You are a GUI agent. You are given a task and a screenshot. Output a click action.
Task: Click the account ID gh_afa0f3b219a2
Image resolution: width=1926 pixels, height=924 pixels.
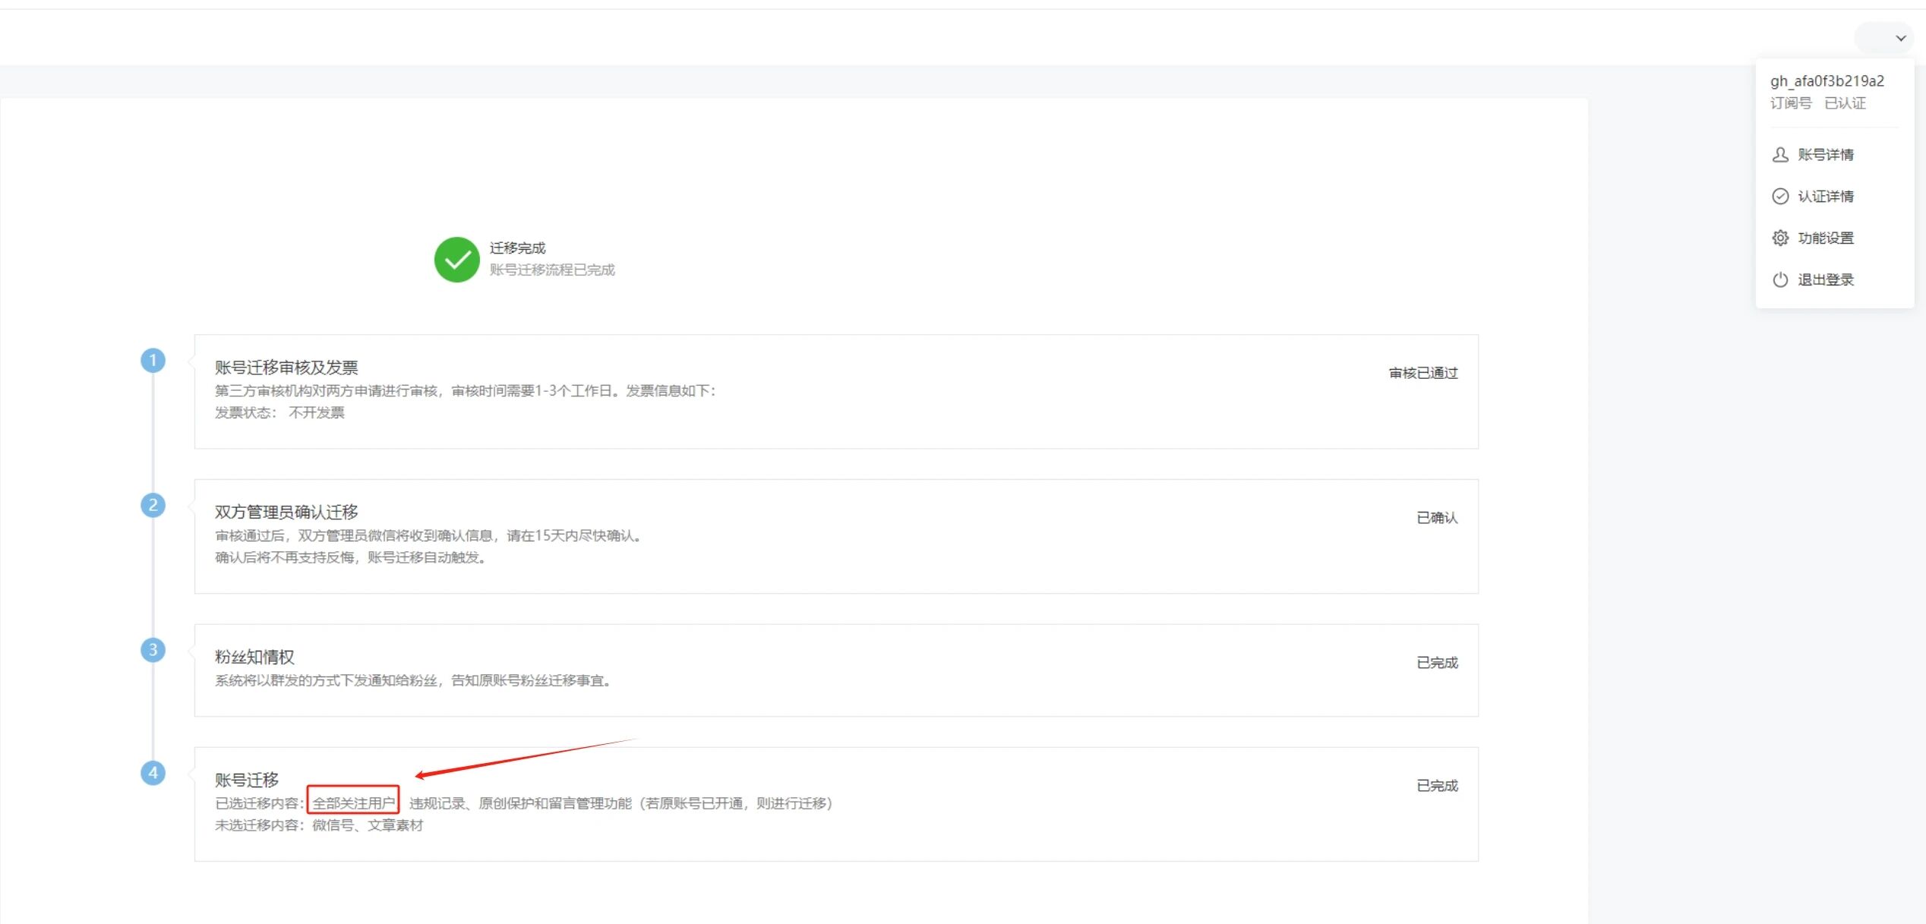pos(1827,81)
